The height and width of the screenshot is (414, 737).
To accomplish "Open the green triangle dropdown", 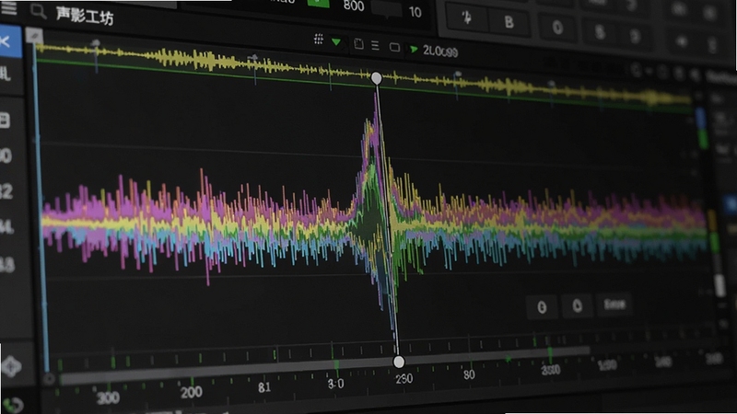I will pyautogui.click(x=336, y=42).
